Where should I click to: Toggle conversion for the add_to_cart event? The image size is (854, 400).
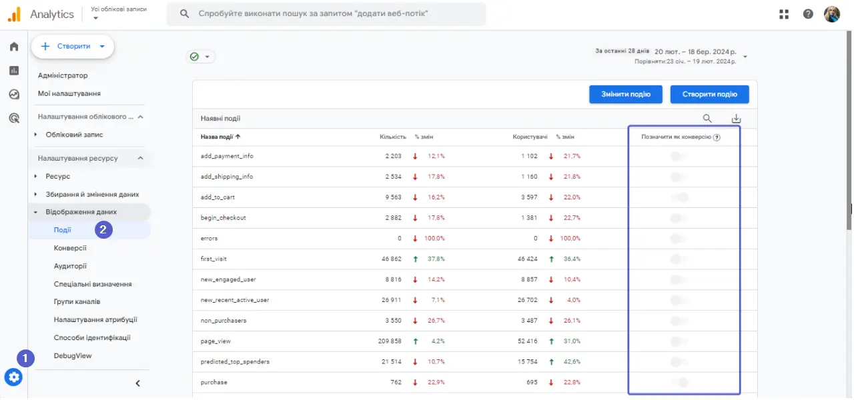(679, 197)
